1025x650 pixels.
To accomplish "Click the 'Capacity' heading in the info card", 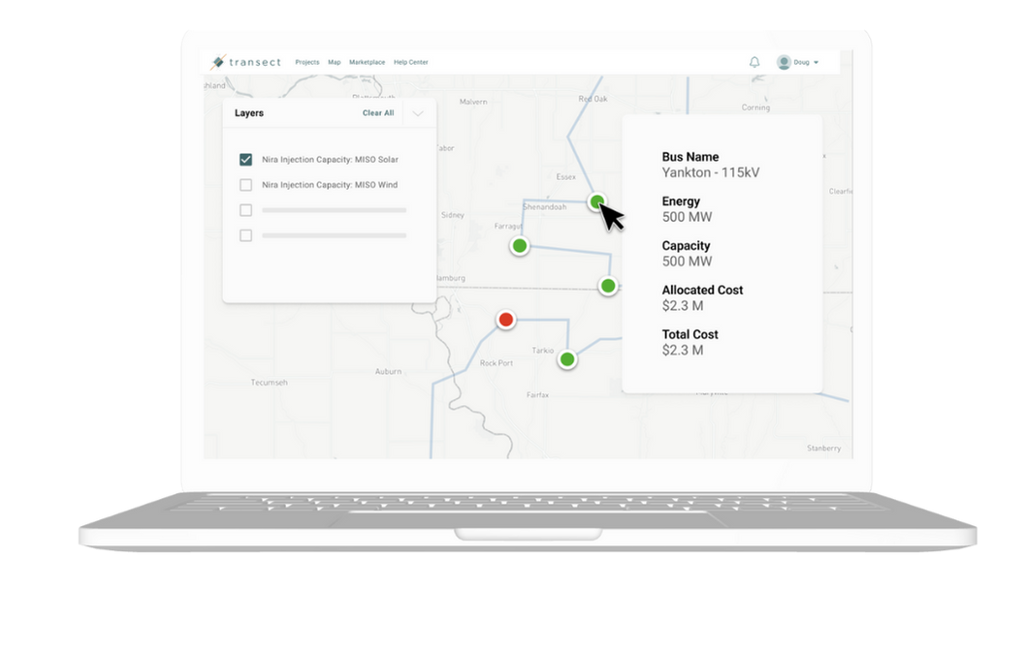I will pyautogui.click(x=686, y=246).
